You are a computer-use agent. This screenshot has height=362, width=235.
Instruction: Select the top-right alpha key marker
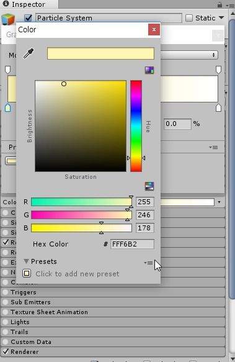coord(218,70)
